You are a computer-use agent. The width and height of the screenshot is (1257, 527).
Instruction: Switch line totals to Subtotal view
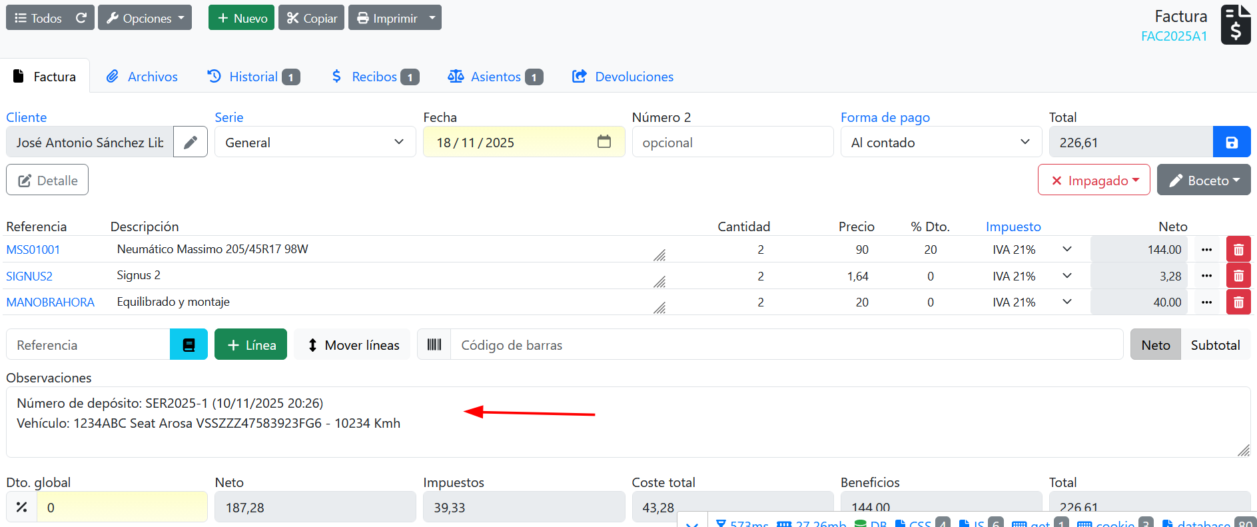tap(1215, 345)
